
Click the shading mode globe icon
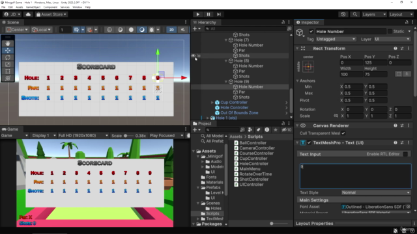coord(109,30)
